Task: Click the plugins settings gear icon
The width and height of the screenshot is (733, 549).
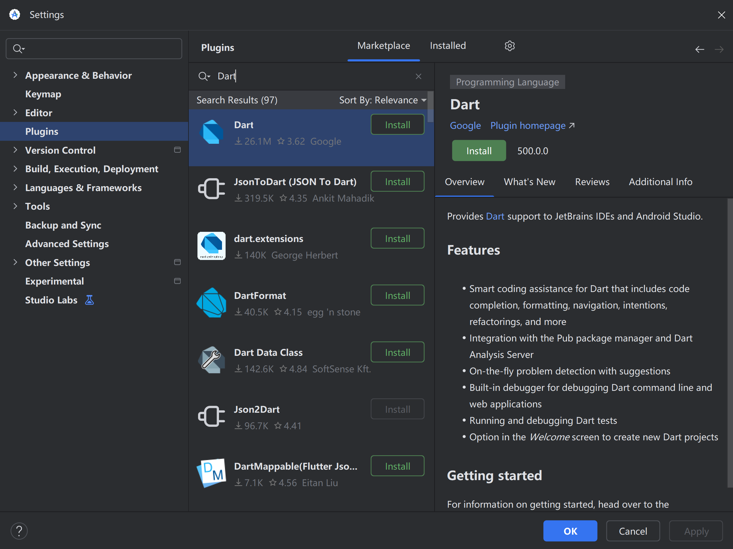Action: coord(509,46)
